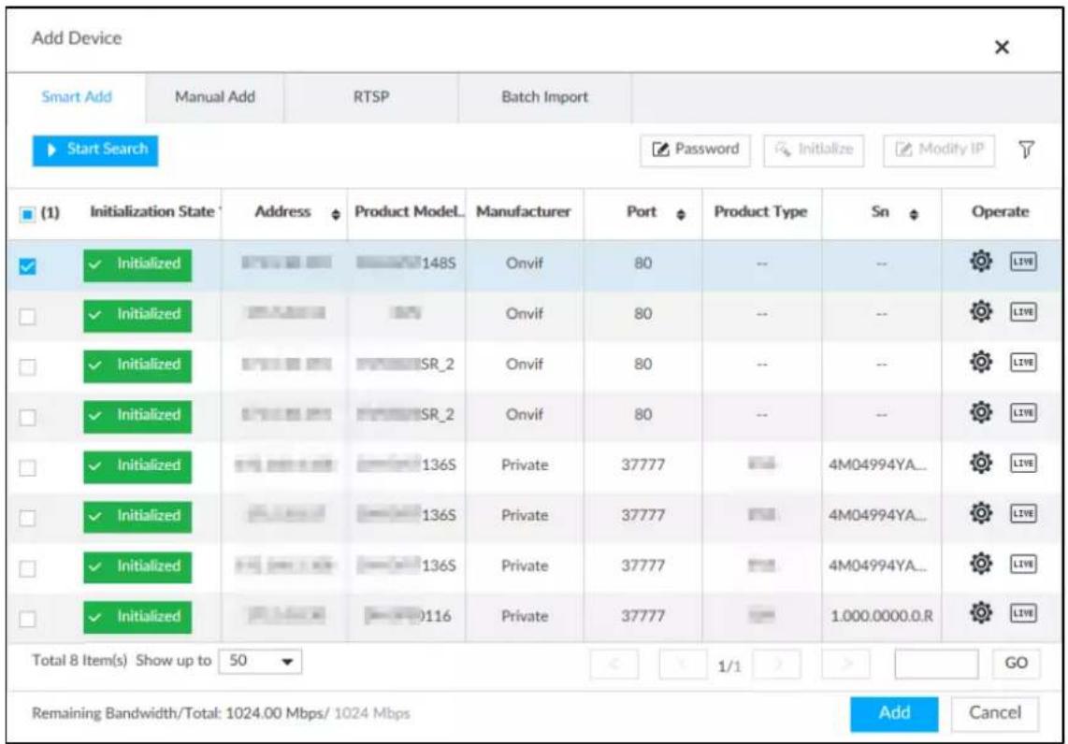Sort by Address column arrow

pos(335,214)
